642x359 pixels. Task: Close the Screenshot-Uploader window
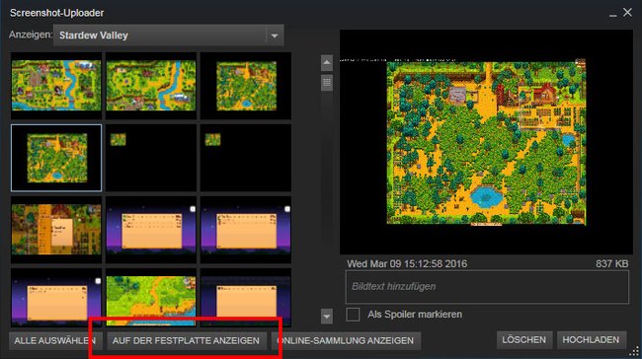(627, 12)
